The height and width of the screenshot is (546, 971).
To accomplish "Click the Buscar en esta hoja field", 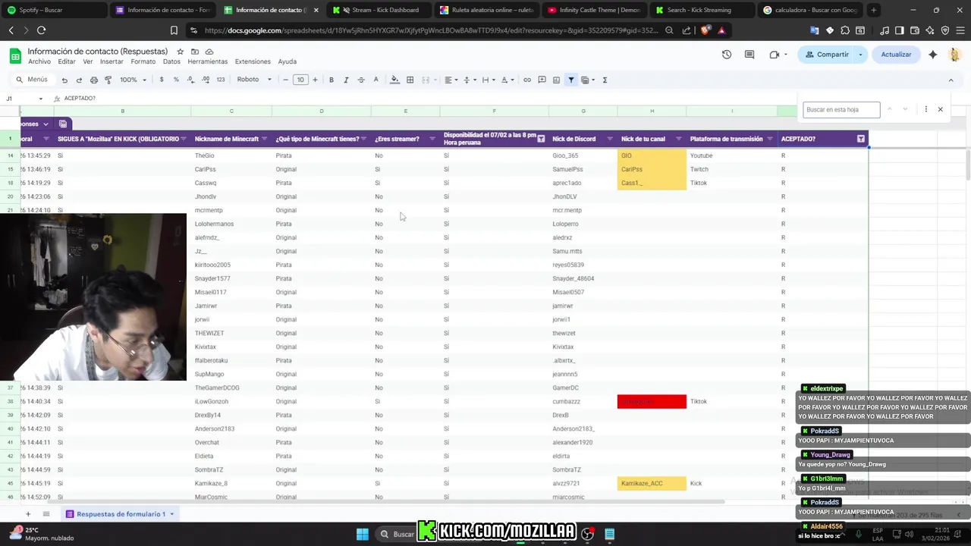I will pos(841,109).
